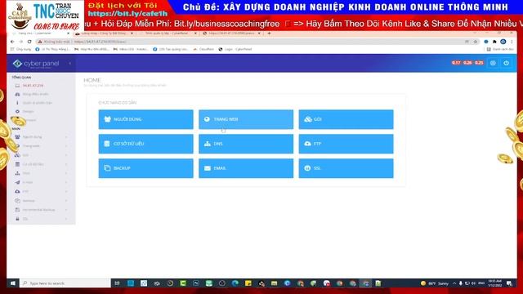Open the Login - CyberPanel bookmark
This screenshot has height=294, width=523.
235,49
